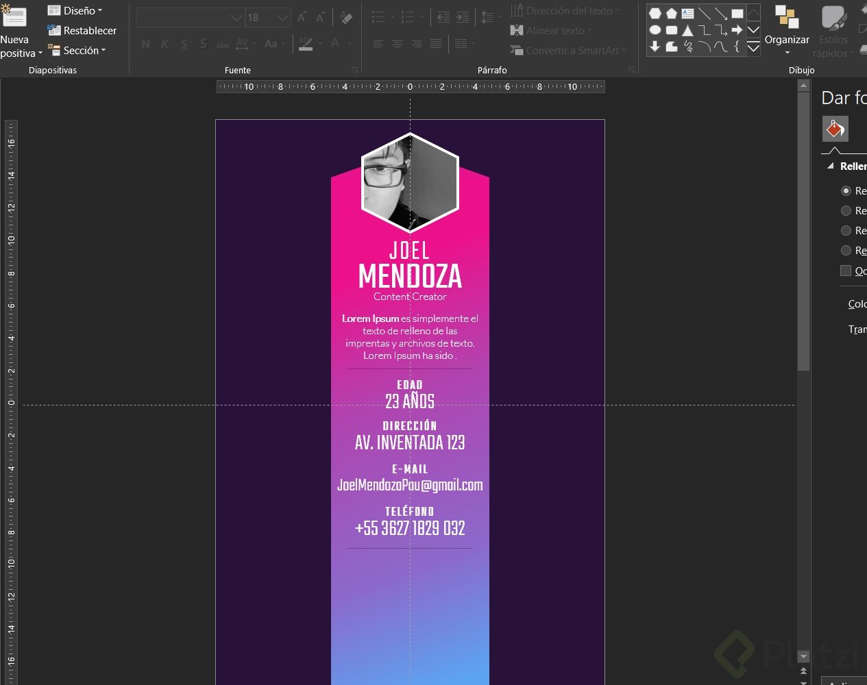Click Convertir a SmartArt
The image size is (867, 685).
pyautogui.click(x=567, y=51)
